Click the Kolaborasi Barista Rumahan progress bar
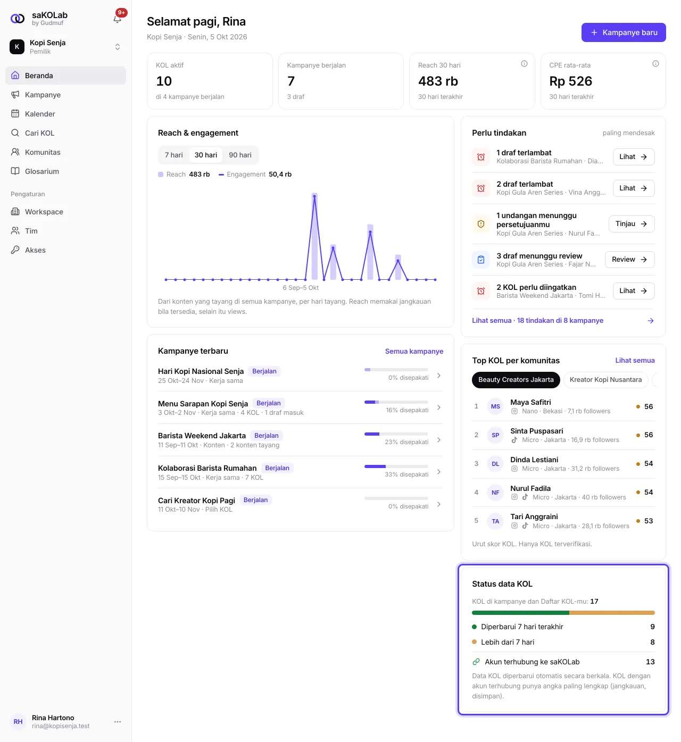Viewport: 681px width, 742px height. (396, 466)
